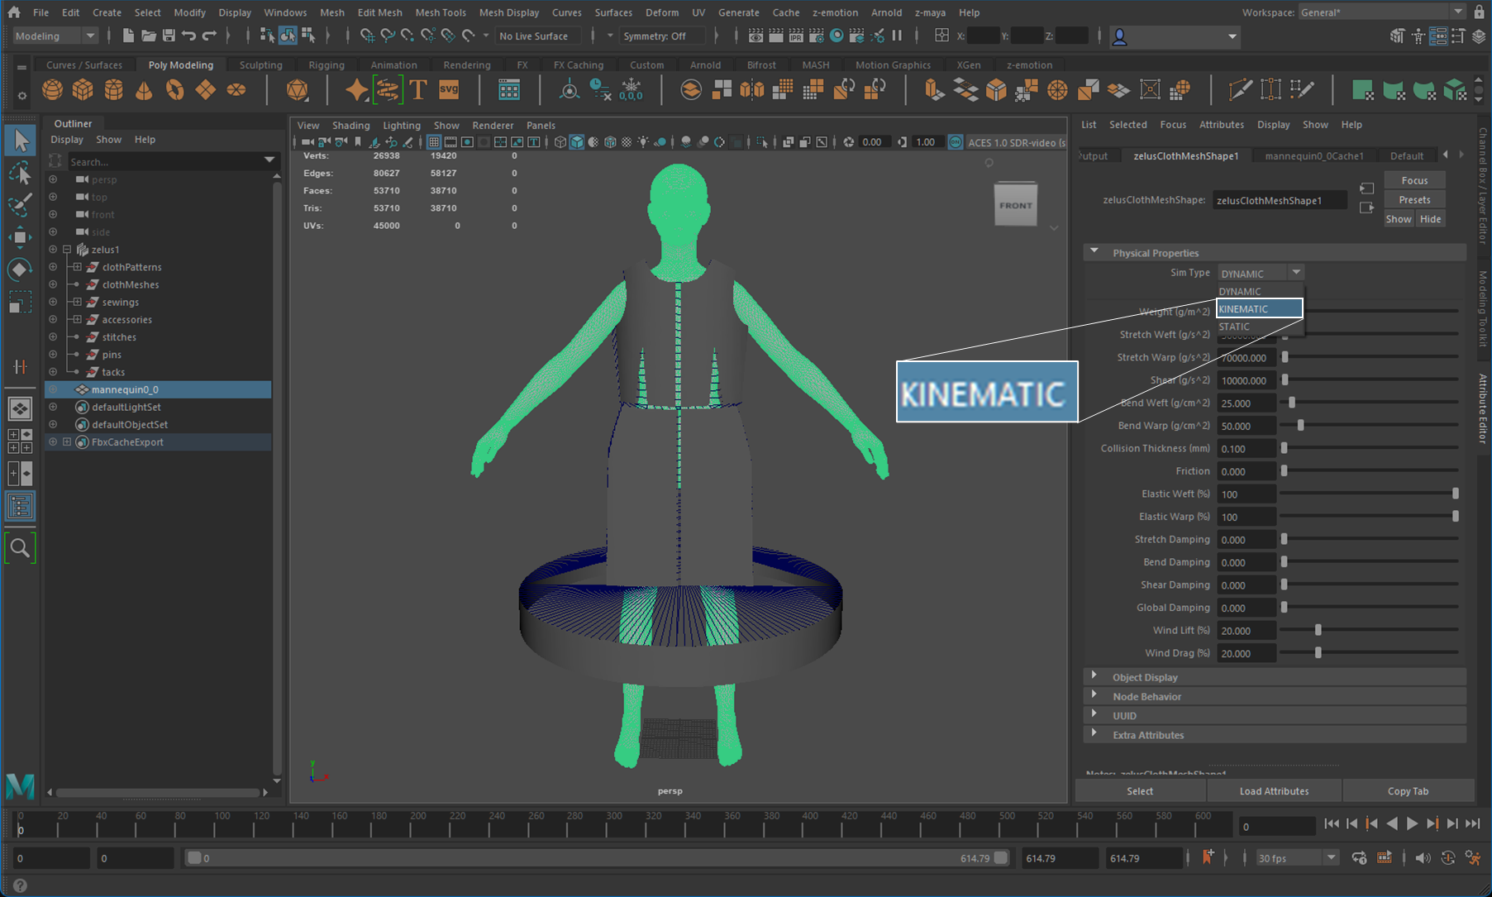Screen dimensions: 1492x897
Task: Play animation backward
Action: click(1393, 823)
